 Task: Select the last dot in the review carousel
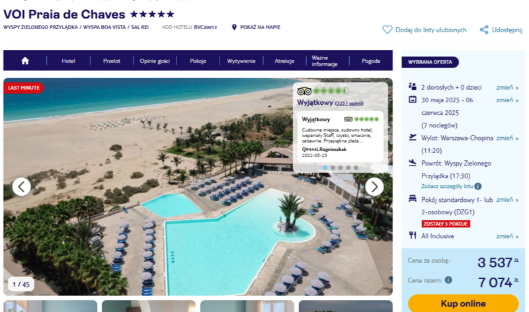356,168
